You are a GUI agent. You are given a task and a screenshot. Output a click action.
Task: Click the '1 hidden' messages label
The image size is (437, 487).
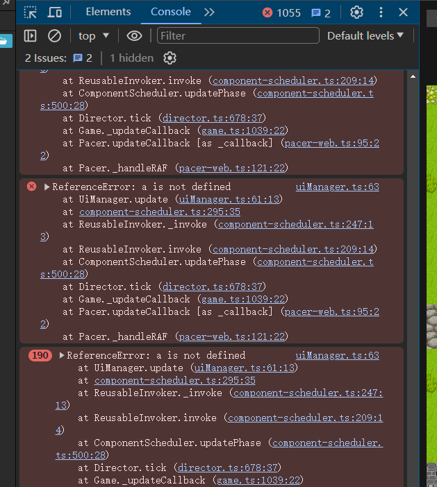(132, 58)
